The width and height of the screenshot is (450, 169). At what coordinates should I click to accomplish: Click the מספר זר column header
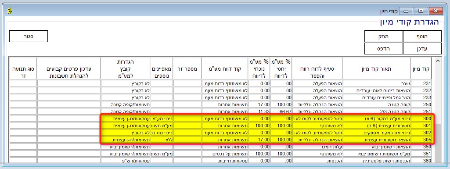(187, 68)
